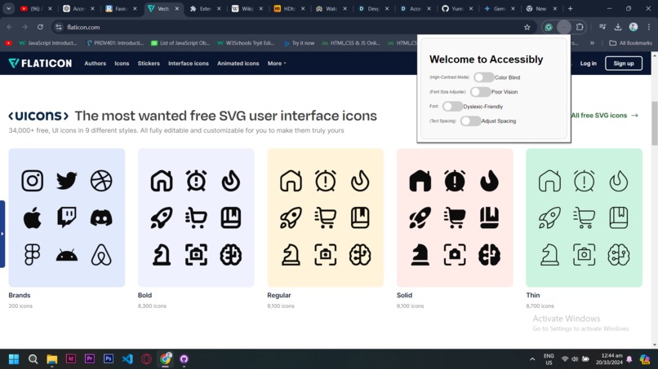Click the Discord brand icon
Image resolution: width=658 pixels, height=369 pixels.
101,217
